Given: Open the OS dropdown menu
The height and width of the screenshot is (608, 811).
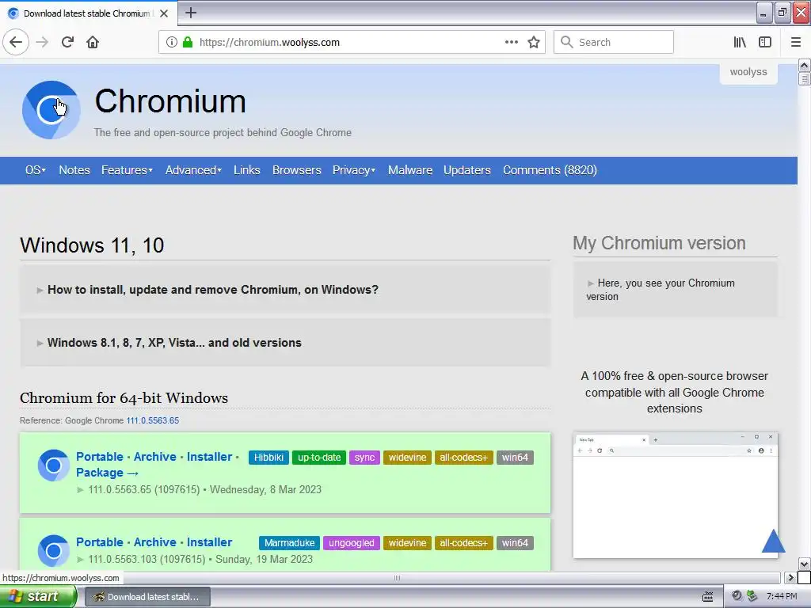Looking at the screenshot, I should tap(36, 170).
